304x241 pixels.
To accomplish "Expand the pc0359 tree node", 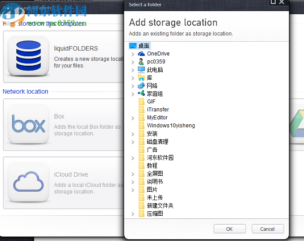I will pyautogui.click(x=133, y=62).
